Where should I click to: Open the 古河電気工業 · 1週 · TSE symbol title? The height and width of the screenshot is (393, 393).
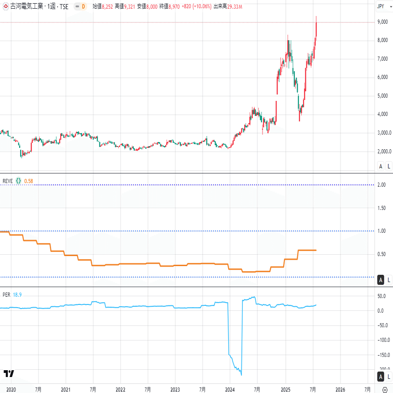pos(39,6)
